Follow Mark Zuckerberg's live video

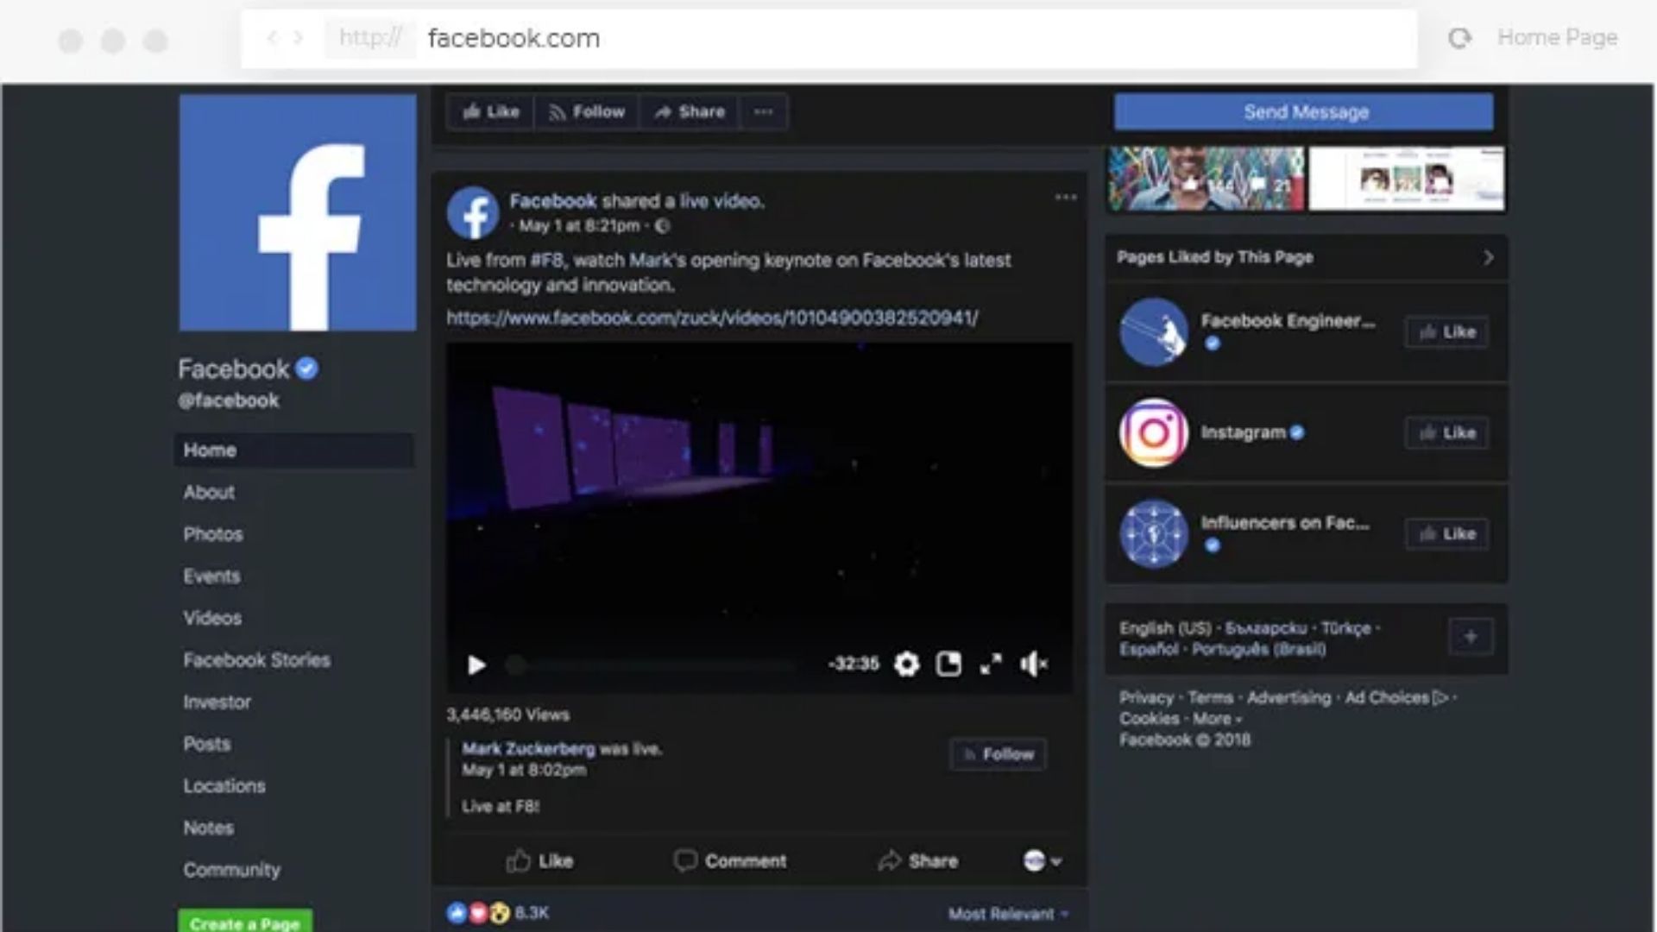[x=998, y=753]
